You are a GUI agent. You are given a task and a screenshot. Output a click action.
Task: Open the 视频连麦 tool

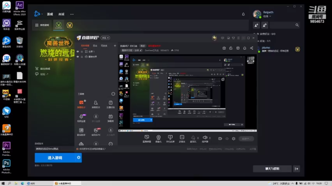pos(81,118)
